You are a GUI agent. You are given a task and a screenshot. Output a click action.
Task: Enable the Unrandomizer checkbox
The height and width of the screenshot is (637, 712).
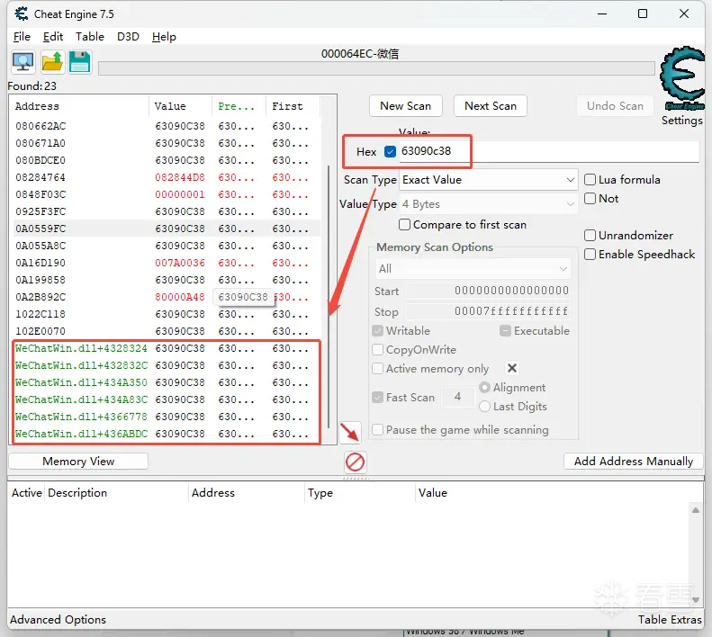(x=590, y=235)
